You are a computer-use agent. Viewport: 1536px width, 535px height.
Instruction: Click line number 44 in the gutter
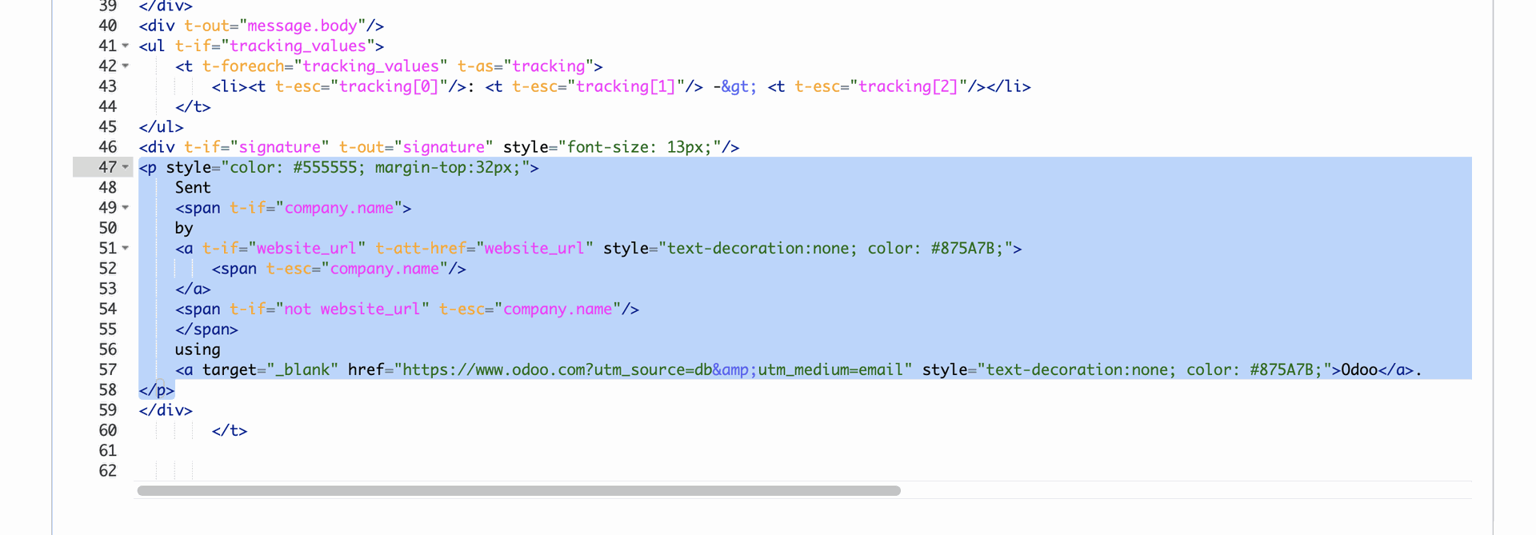[x=108, y=106]
